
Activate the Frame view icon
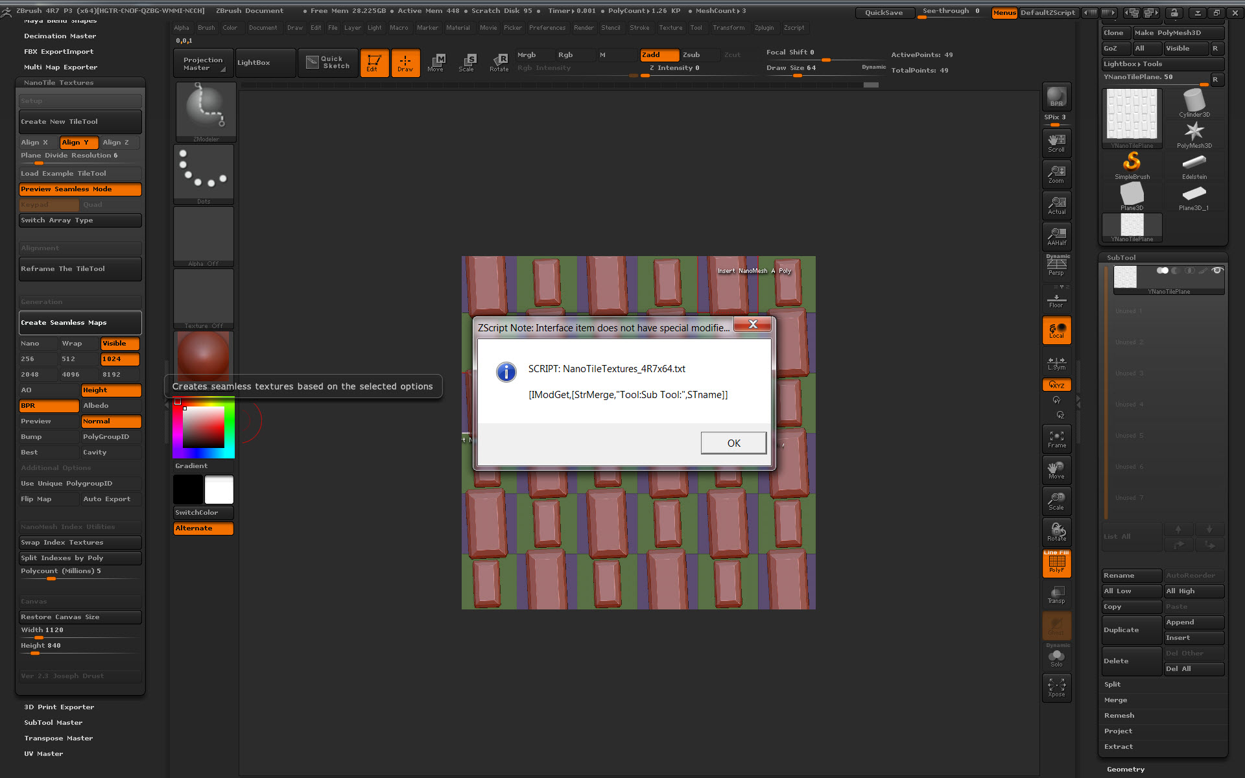(1056, 439)
